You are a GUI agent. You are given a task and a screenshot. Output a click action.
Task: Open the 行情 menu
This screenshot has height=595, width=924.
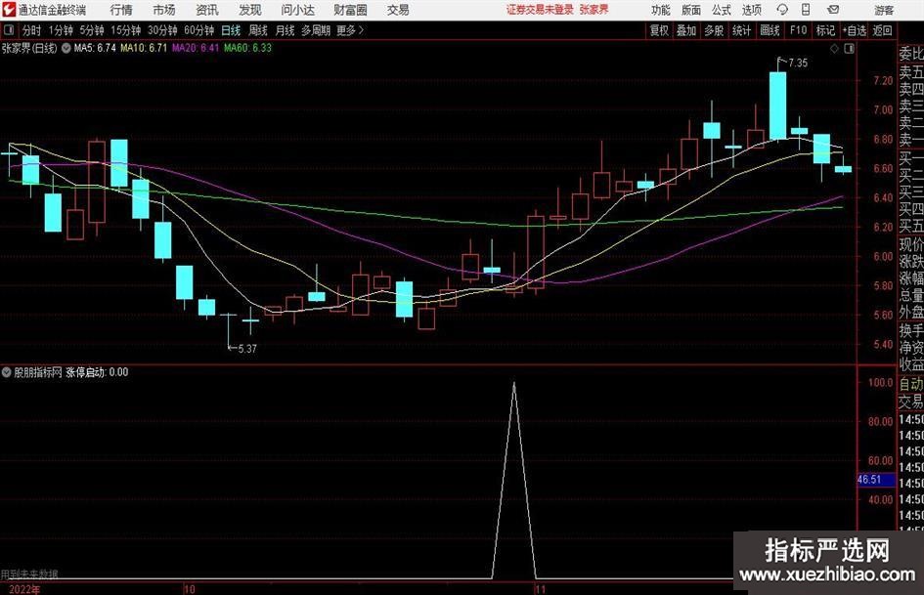(x=121, y=10)
